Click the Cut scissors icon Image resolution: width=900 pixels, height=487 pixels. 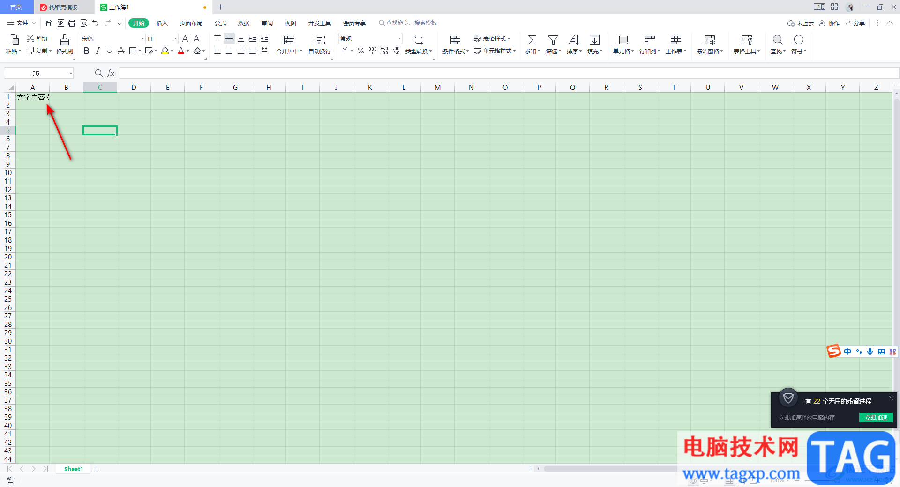(30, 38)
